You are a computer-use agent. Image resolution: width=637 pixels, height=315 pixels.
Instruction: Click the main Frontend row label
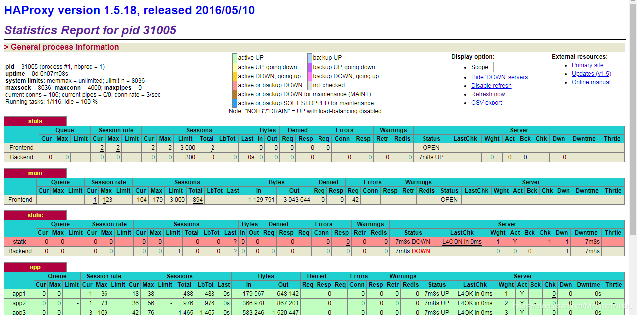pyautogui.click(x=20, y=200)
